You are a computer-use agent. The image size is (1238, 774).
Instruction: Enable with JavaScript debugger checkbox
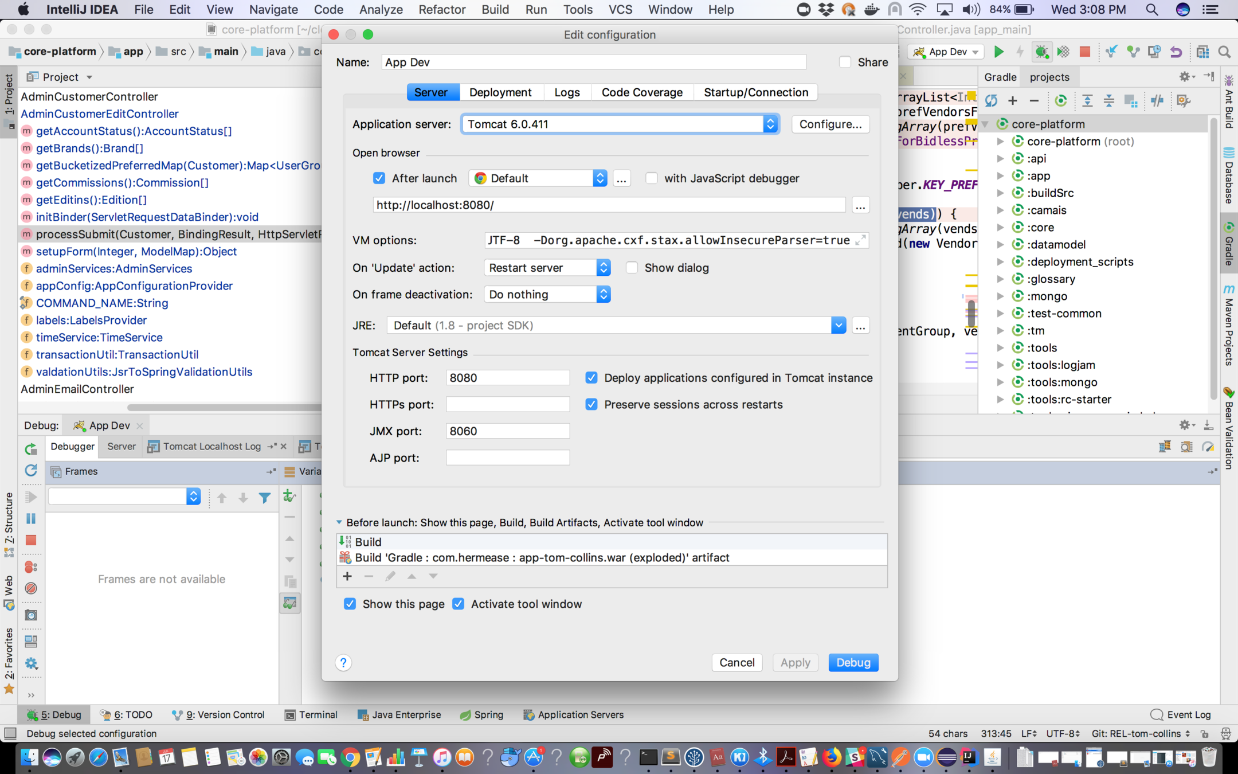pos(652,178)
